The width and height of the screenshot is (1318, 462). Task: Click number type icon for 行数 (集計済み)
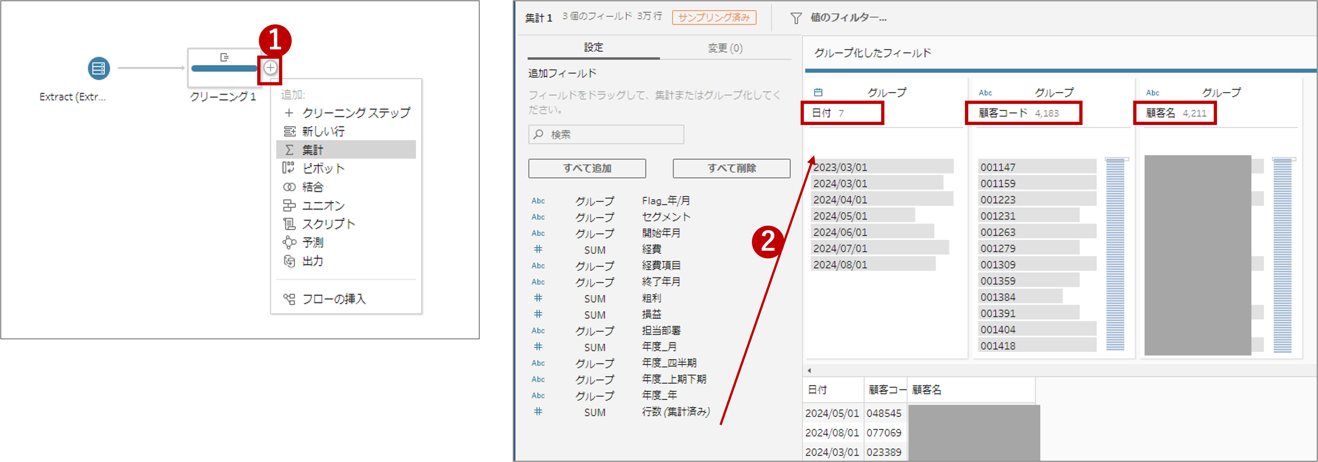click(x=538, y=411)
